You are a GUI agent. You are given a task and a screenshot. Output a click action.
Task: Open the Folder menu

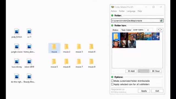pyautogui.click(x=122, y=11)
